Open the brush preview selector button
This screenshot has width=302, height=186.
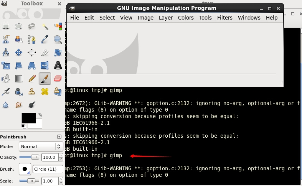25,169
